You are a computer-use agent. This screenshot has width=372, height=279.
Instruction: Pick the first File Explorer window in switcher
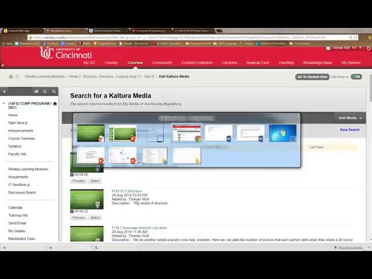(x=155, y=155)
